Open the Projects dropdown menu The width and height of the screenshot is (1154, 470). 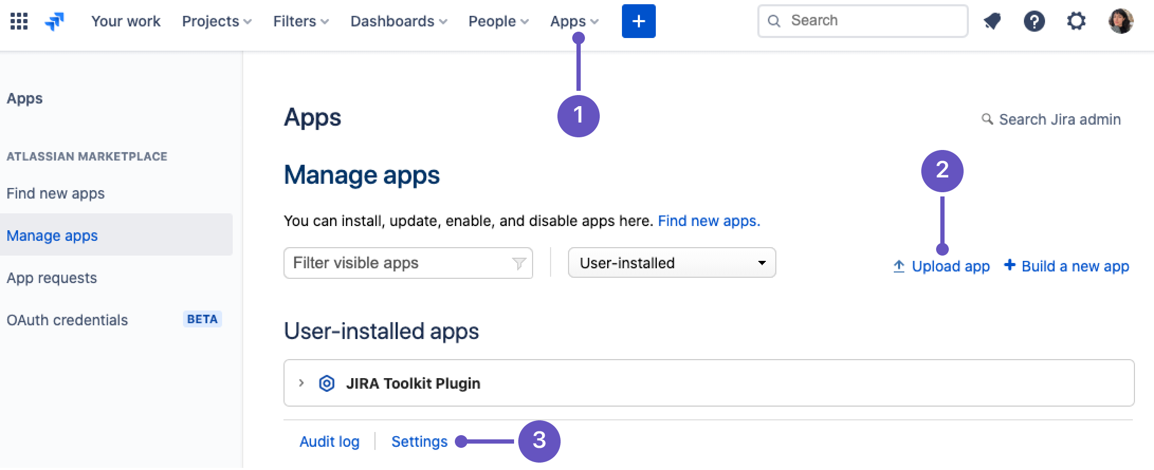coord(217,21)
